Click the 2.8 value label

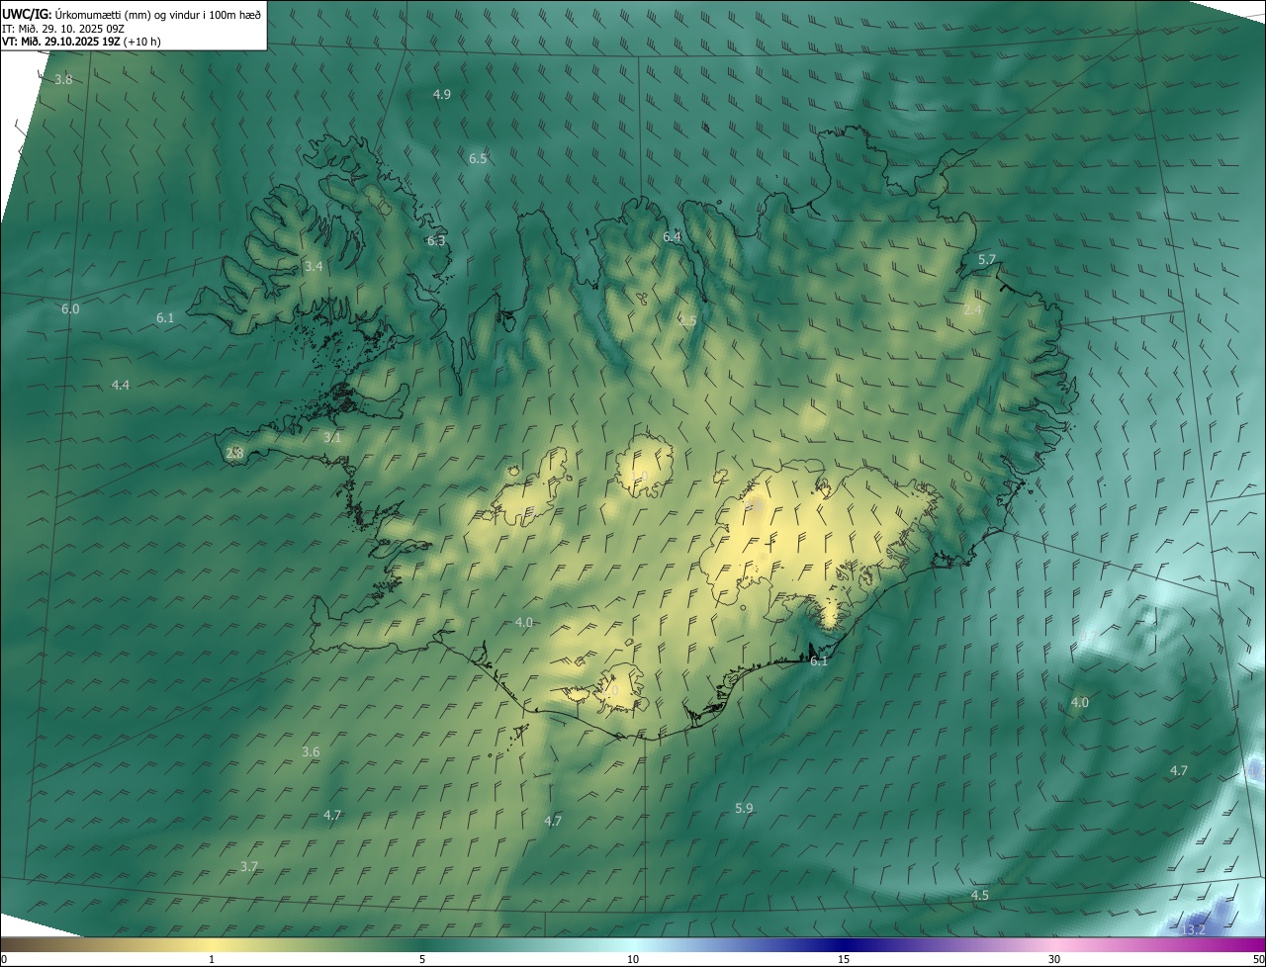coord(234,453)
